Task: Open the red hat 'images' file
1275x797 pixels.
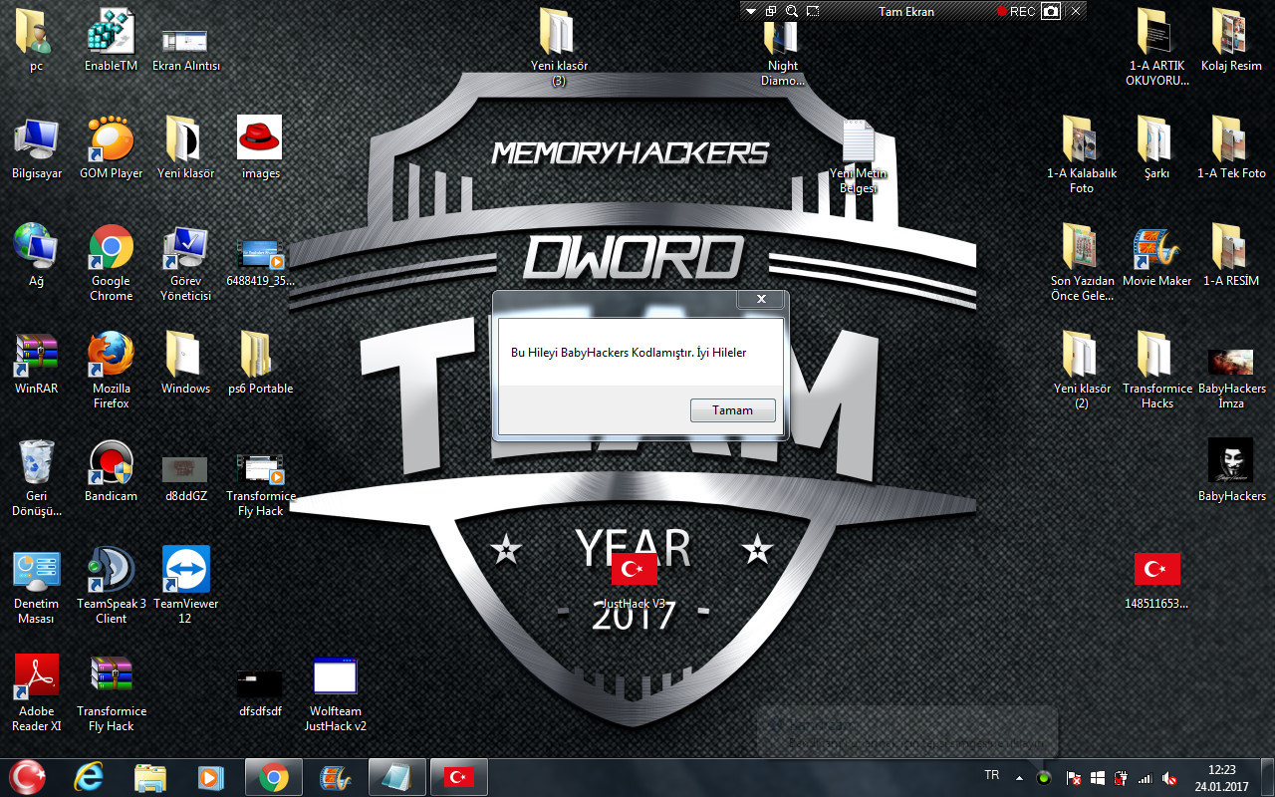Action: (x=260, y=147)
